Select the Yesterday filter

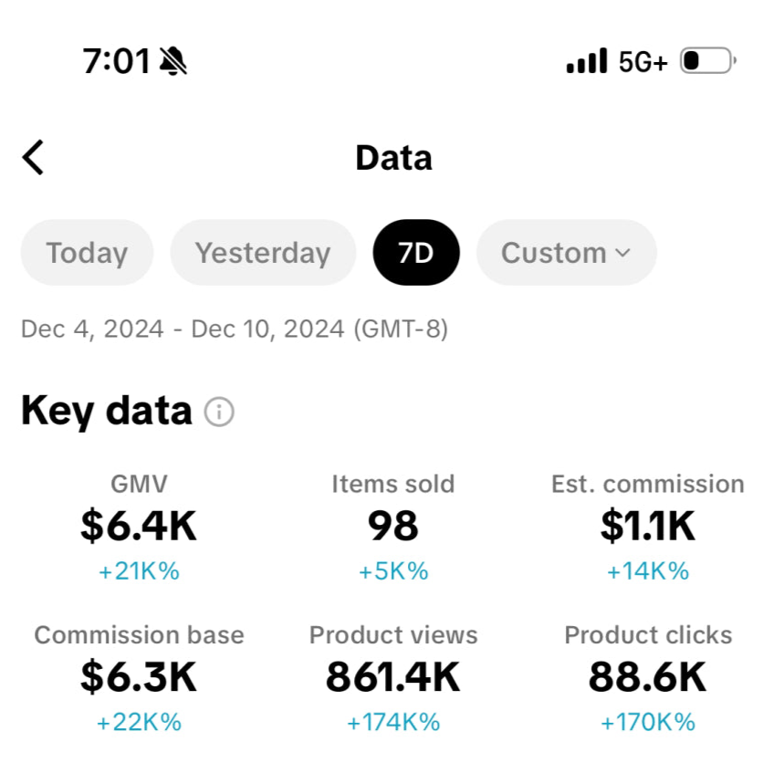(263, 253)
